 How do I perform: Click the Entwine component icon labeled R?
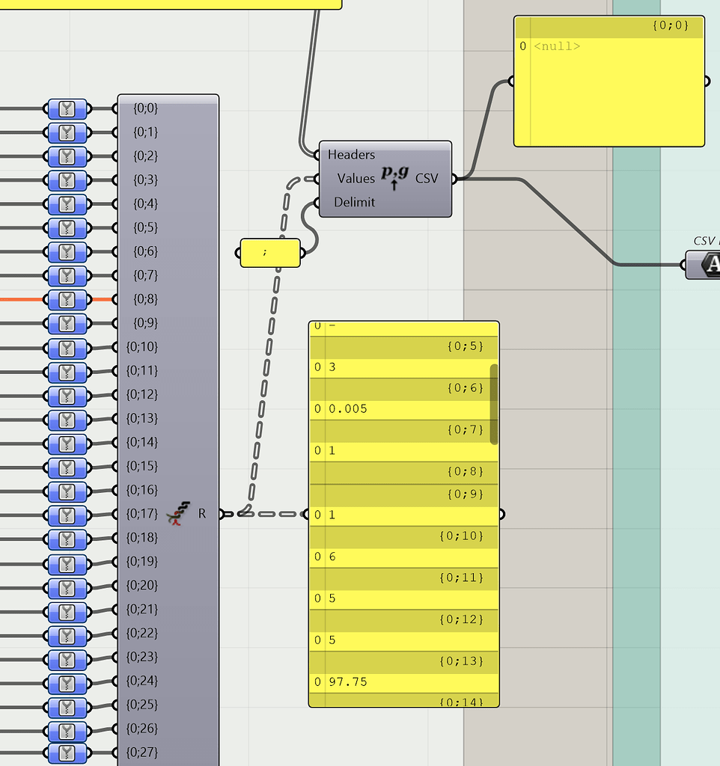180,513
